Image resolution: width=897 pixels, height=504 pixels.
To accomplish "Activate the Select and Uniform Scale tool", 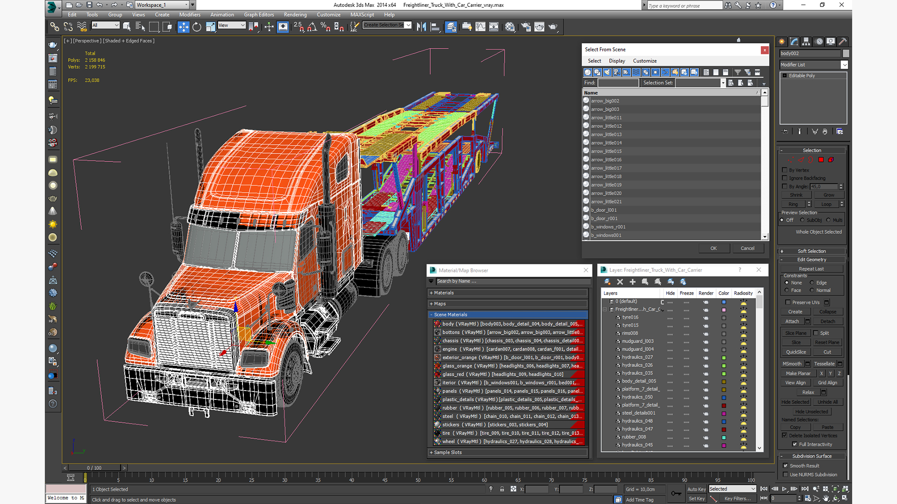I will click(210, 27).
